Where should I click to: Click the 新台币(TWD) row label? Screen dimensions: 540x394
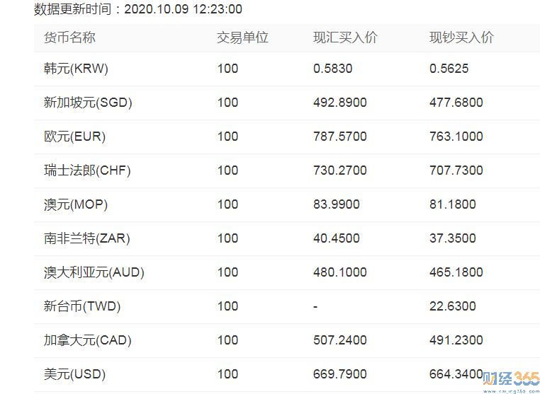(82, 306)
